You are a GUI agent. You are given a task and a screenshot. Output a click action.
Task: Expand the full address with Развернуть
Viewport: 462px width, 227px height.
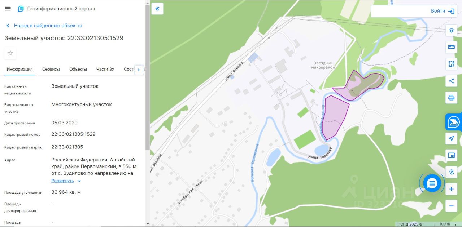coord(62,181)
